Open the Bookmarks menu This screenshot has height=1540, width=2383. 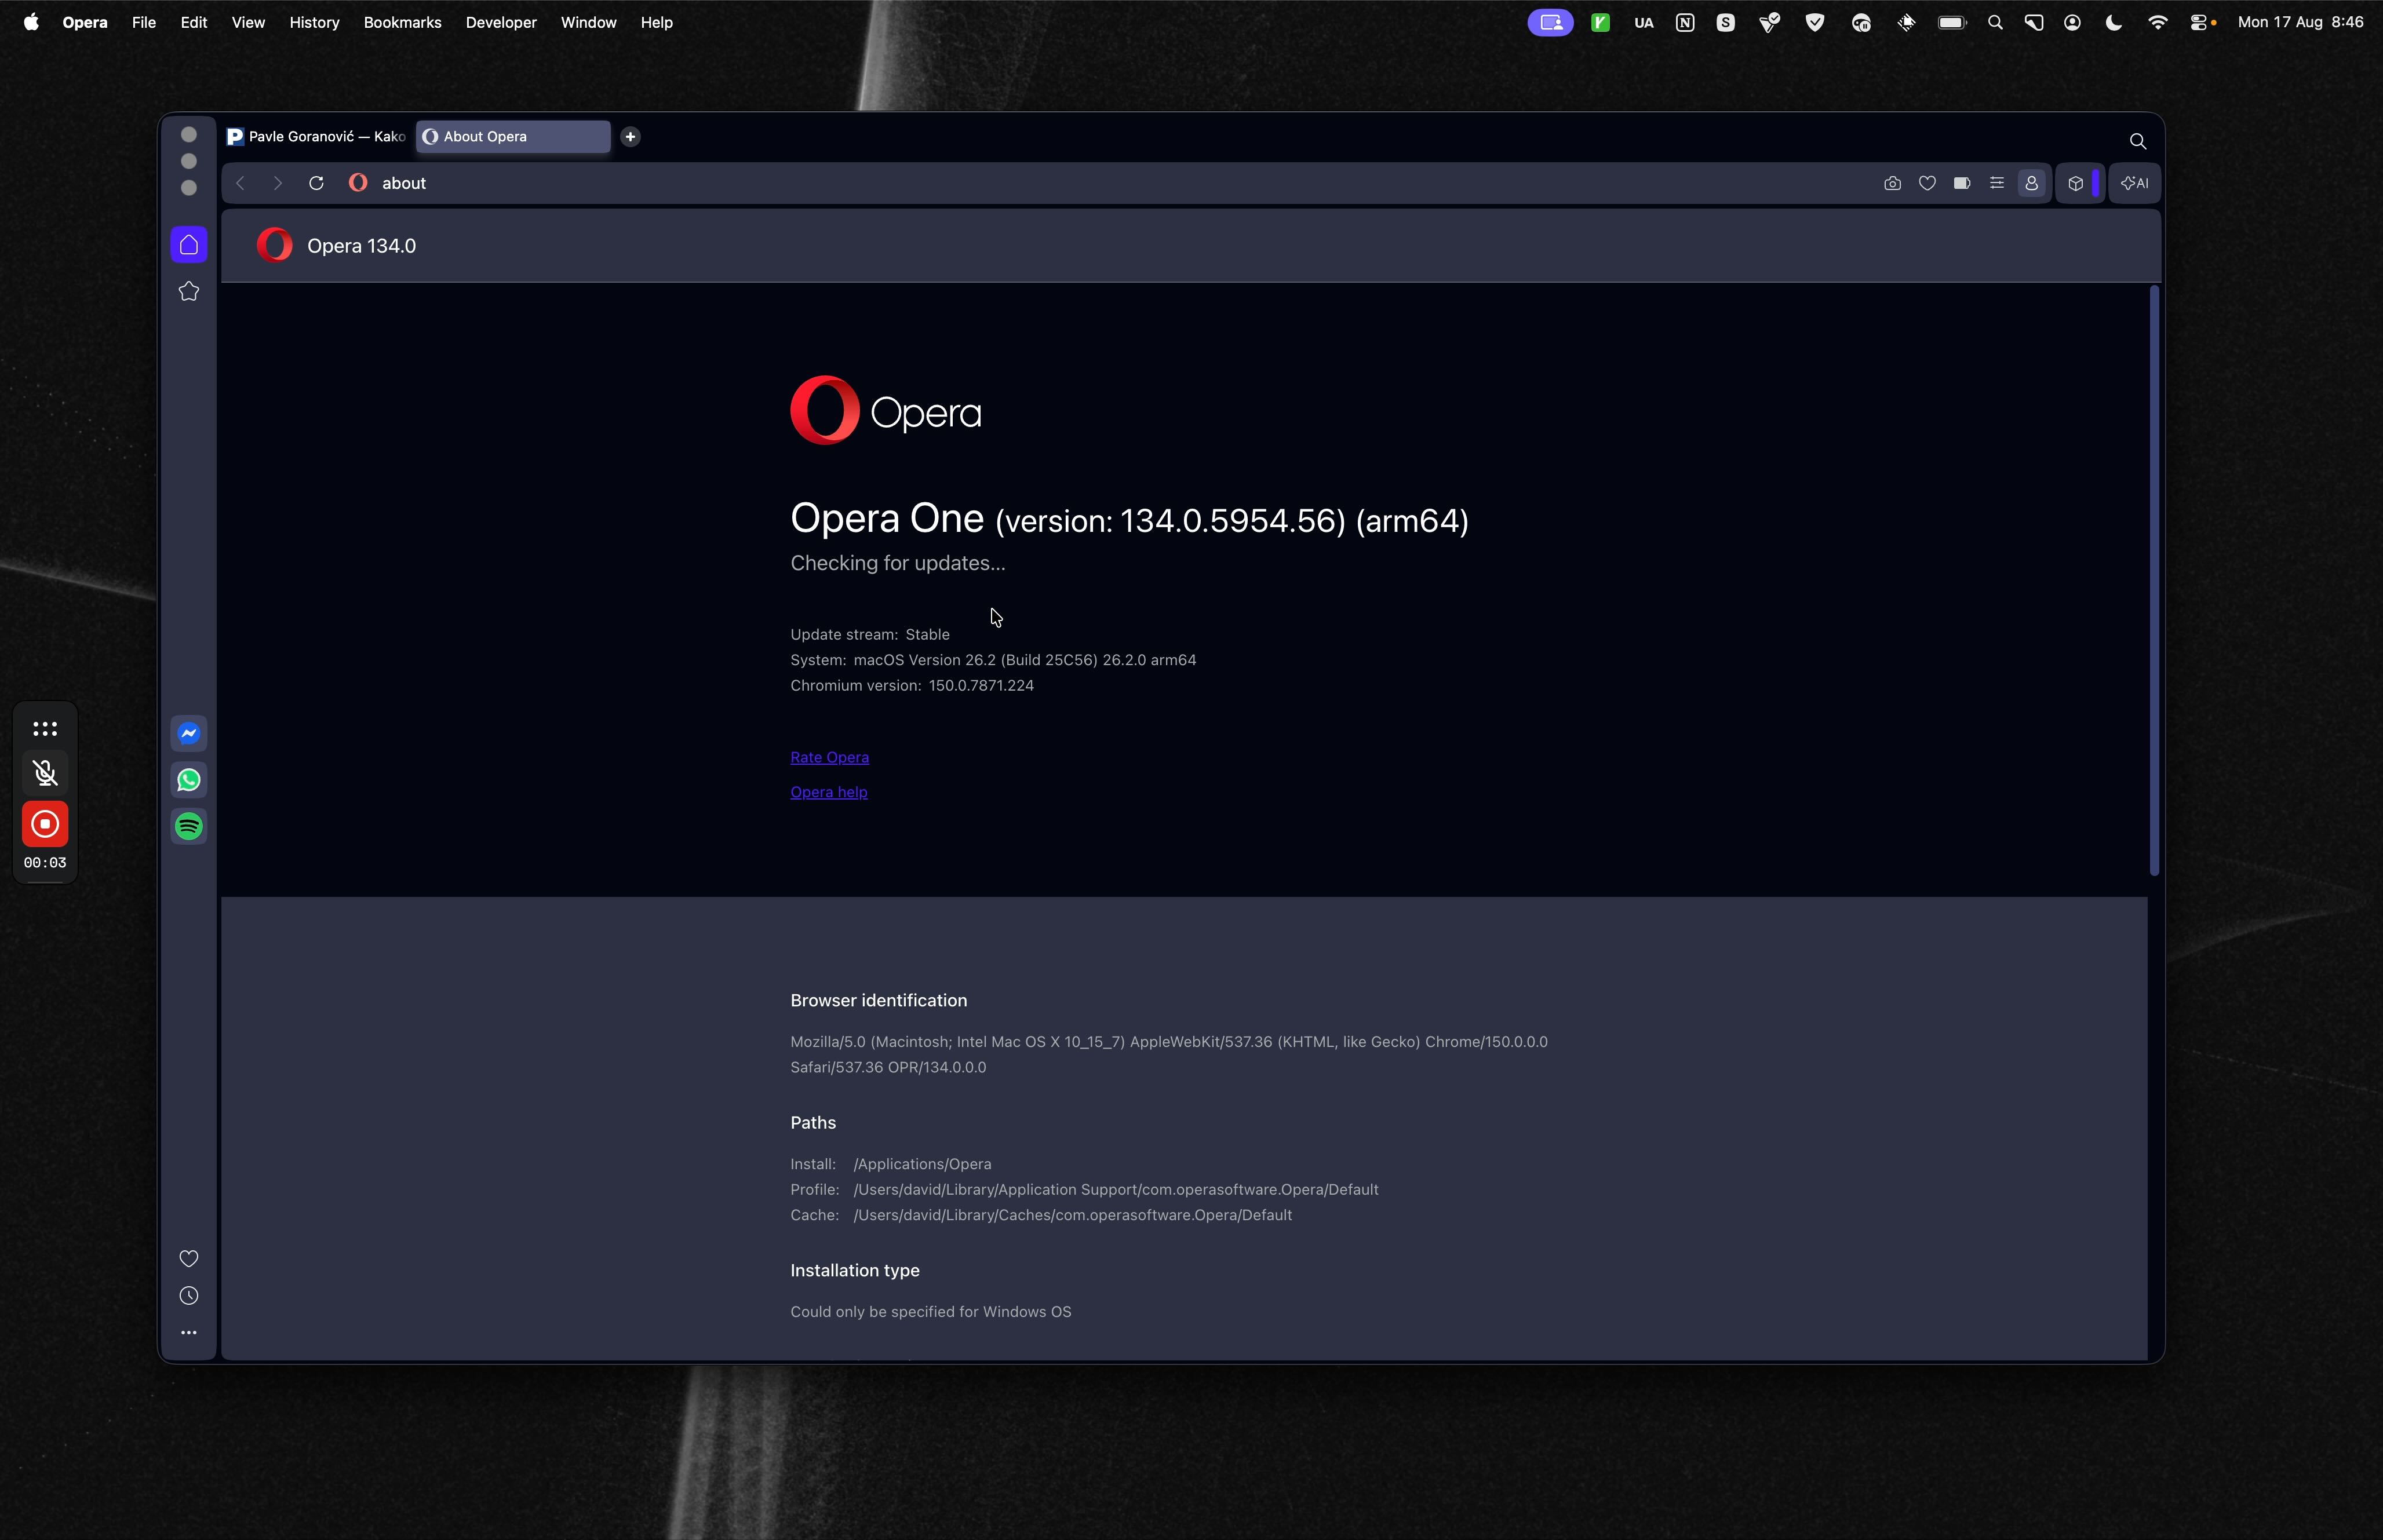pyautogui.click(x=402, y=22)
